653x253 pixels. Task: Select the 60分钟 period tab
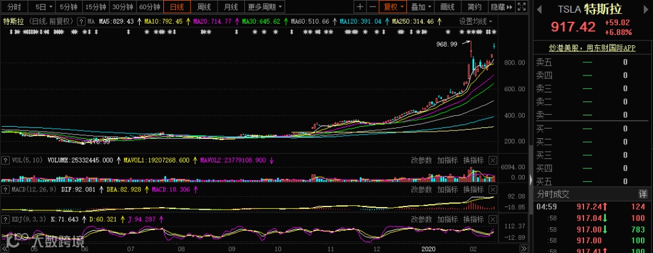(150, 7)
